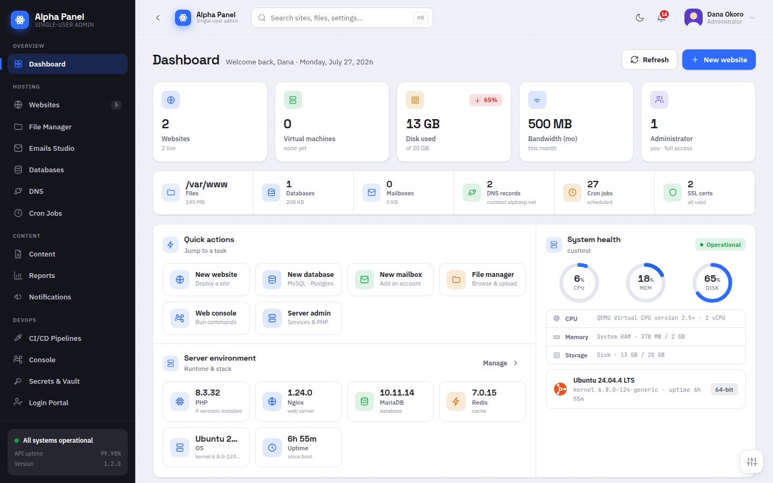Click the CPU 6% gauge
773x483 pixels.
click(x=579, y=283)
